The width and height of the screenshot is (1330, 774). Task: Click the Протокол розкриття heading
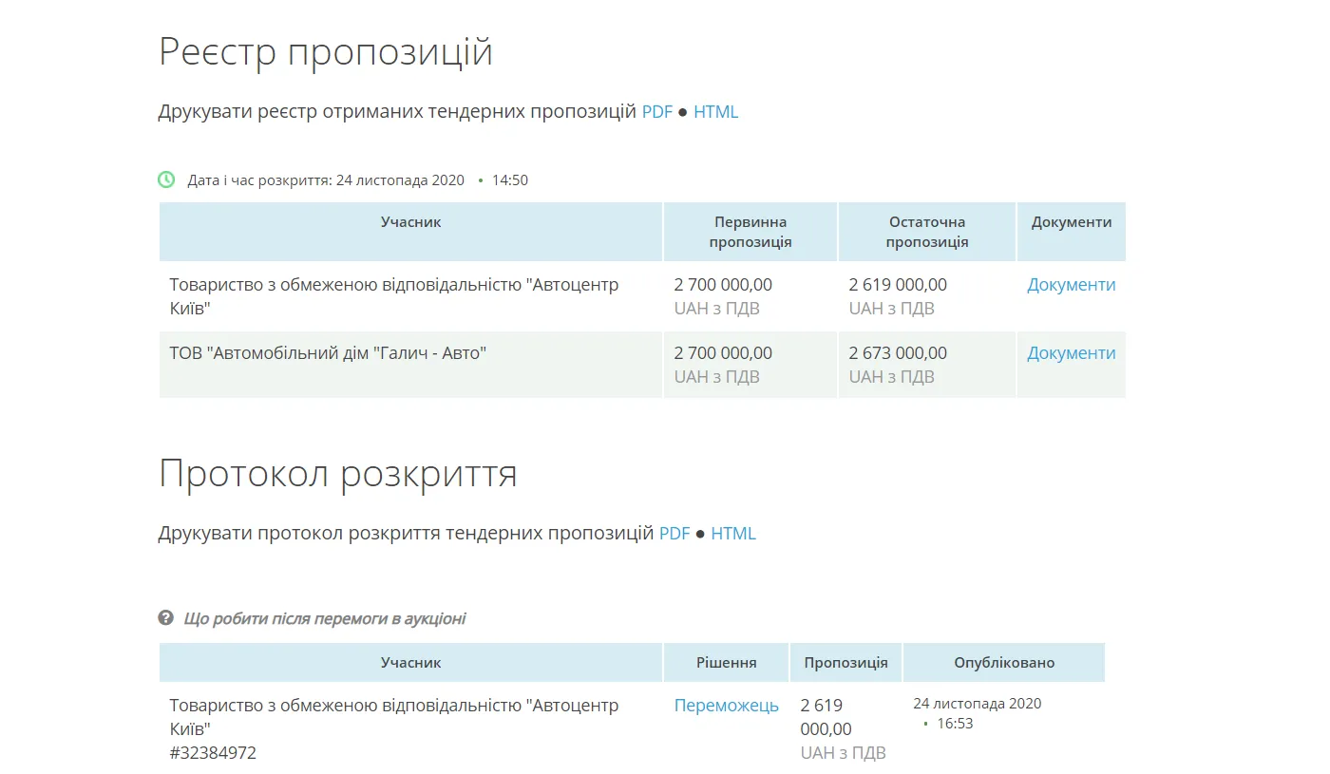pyautogui.click(x=338, y=473)
